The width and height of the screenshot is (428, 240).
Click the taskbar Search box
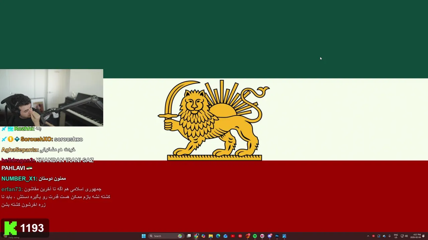point(166,236)
